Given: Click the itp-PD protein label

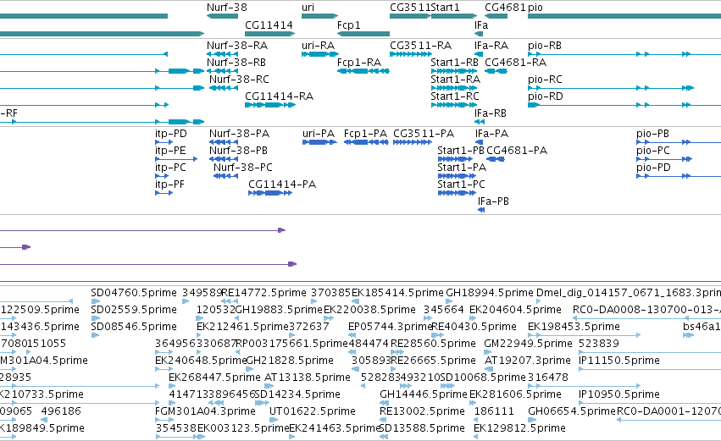Looking at the screenshot, I should (x=171, y=134).
